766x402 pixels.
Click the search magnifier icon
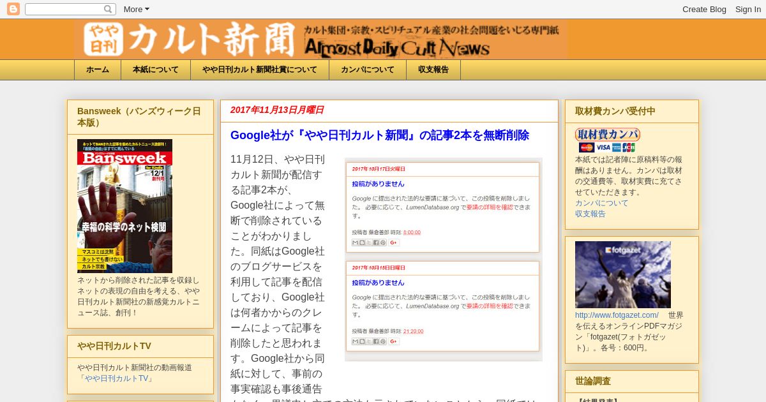[108, 9]
